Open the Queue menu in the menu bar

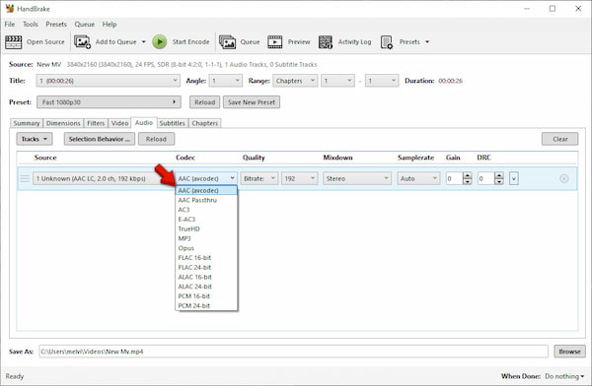pyautogui.click(x=84, y=24)
